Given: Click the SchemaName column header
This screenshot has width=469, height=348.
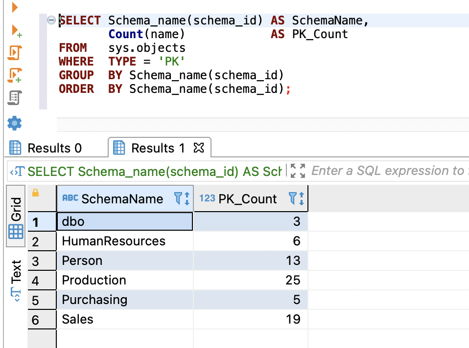Looking at the screenshot, I should [x=122, y=199].
